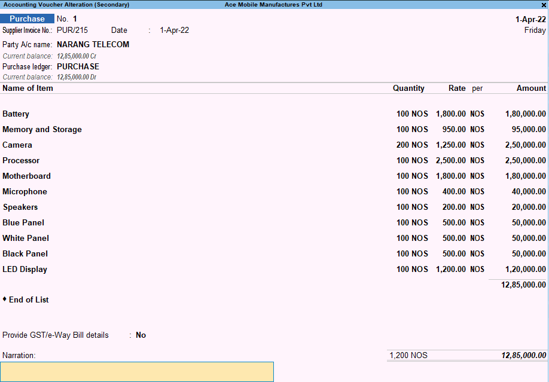549x382 pixels.
Task: Click the Narration text box
Action: [137, 371]
